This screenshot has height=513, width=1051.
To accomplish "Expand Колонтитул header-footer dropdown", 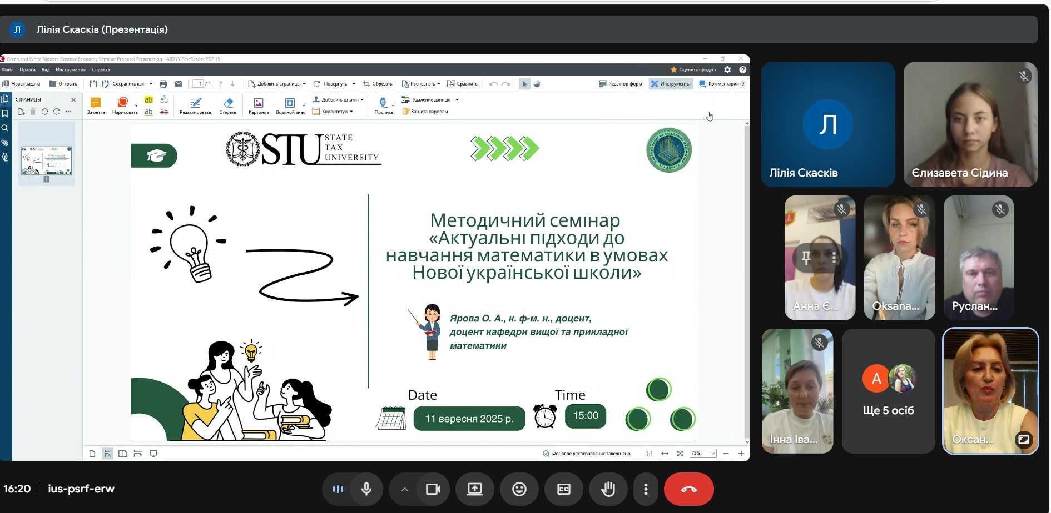I will click(x=351, y=112).
